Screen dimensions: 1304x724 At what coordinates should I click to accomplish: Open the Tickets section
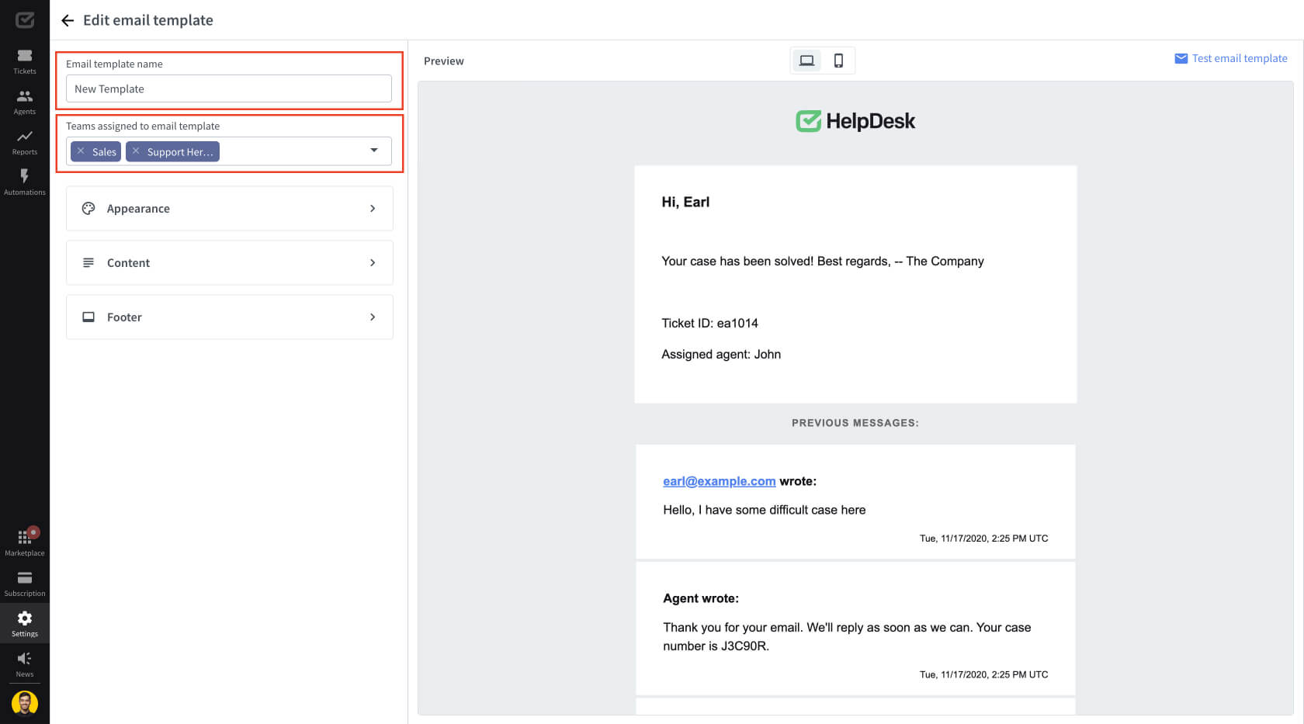(x=25, y=61)
